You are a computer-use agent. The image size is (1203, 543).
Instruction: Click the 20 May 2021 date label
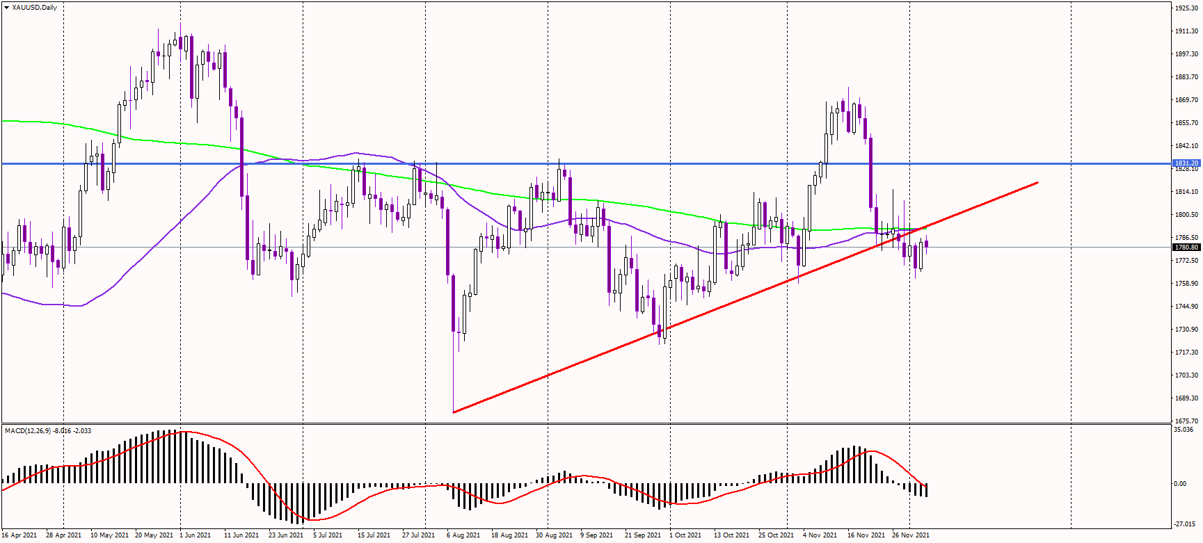[154, 535]
